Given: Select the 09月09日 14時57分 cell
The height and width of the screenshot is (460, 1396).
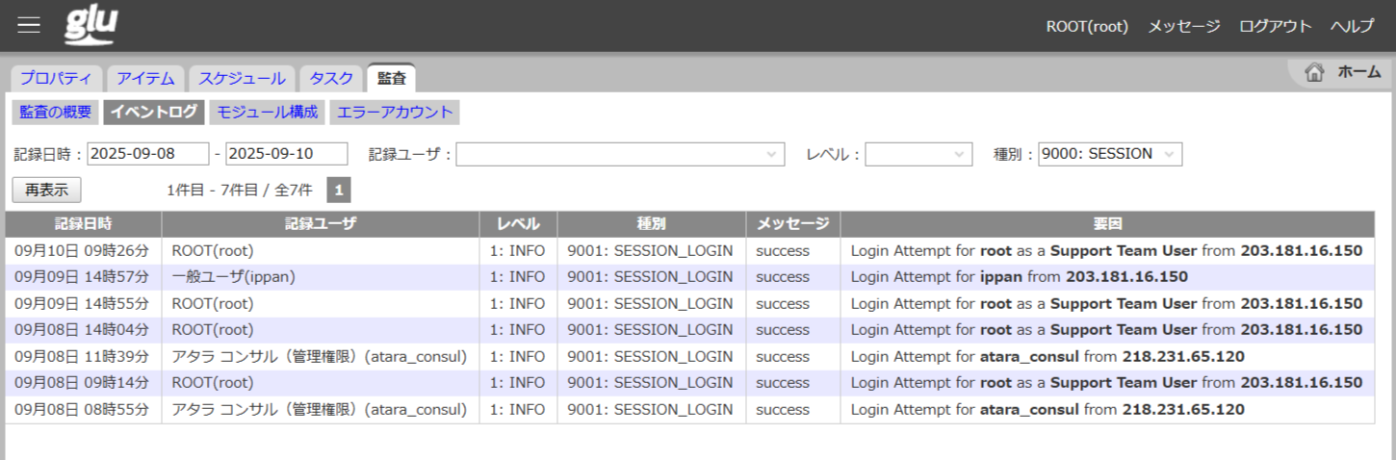Looking at the screenshot, I should tap(83, 277).
